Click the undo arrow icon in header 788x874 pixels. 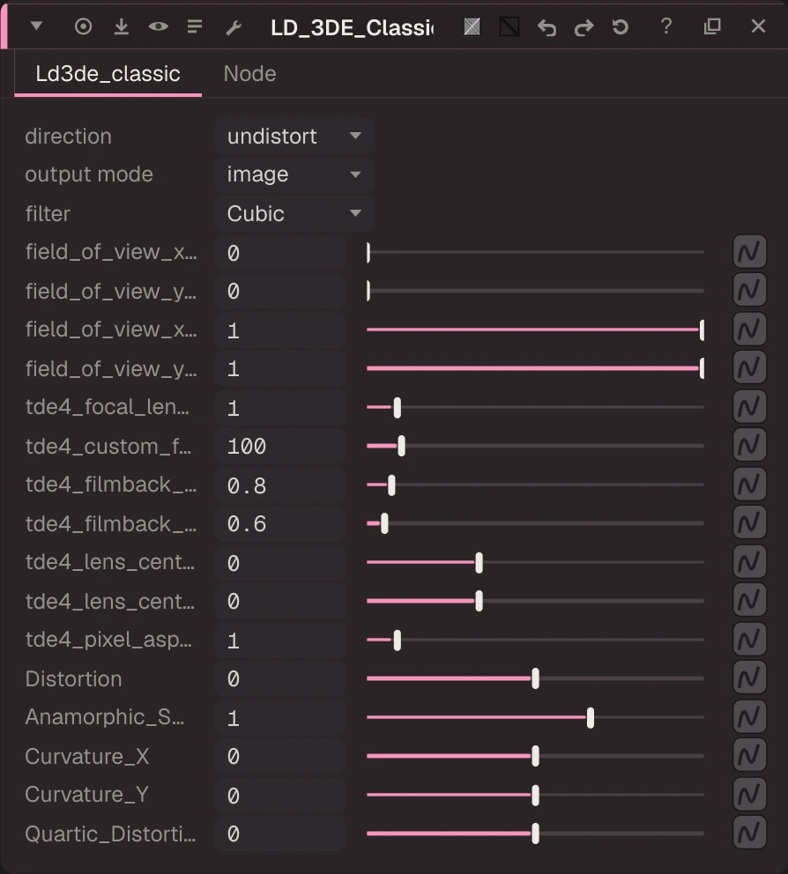(x=546, y=26)
